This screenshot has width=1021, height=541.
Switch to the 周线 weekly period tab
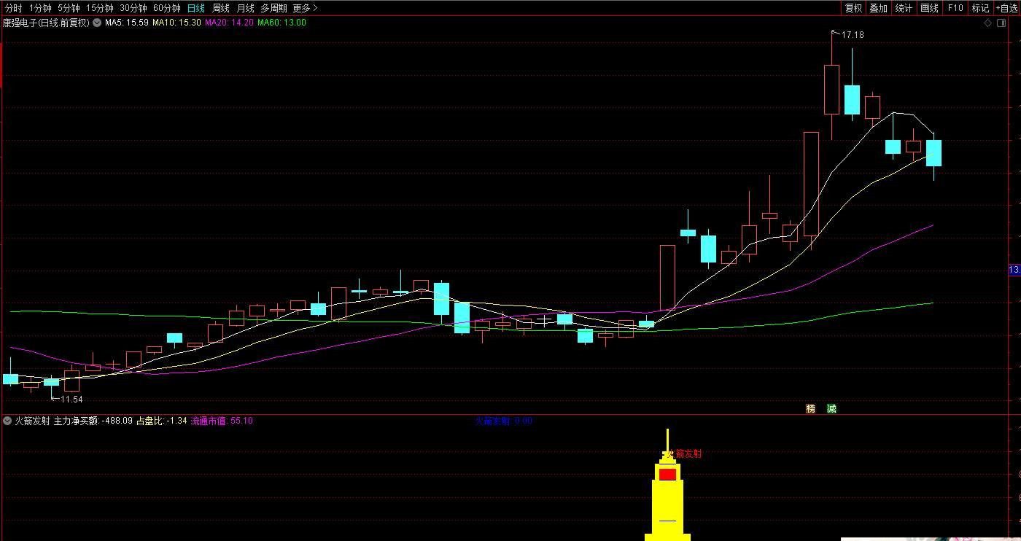coord(220,8)
